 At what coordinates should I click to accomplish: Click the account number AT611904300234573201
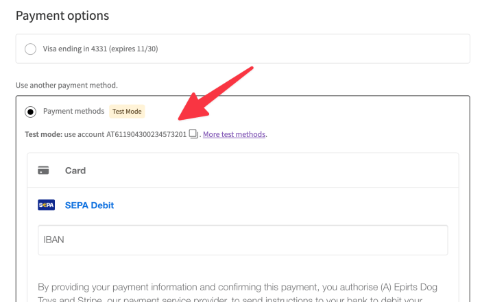pos(146,134)
